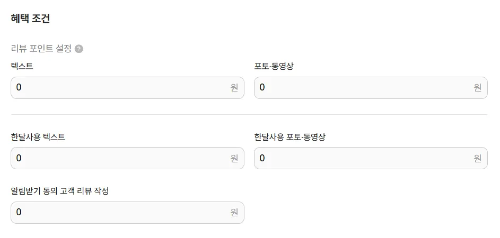Focus the 알림받기 동의 고객 리뷰 작성 field
Image resolution: width=500 pixels, height=238 pixels.
tap(128, 213)
